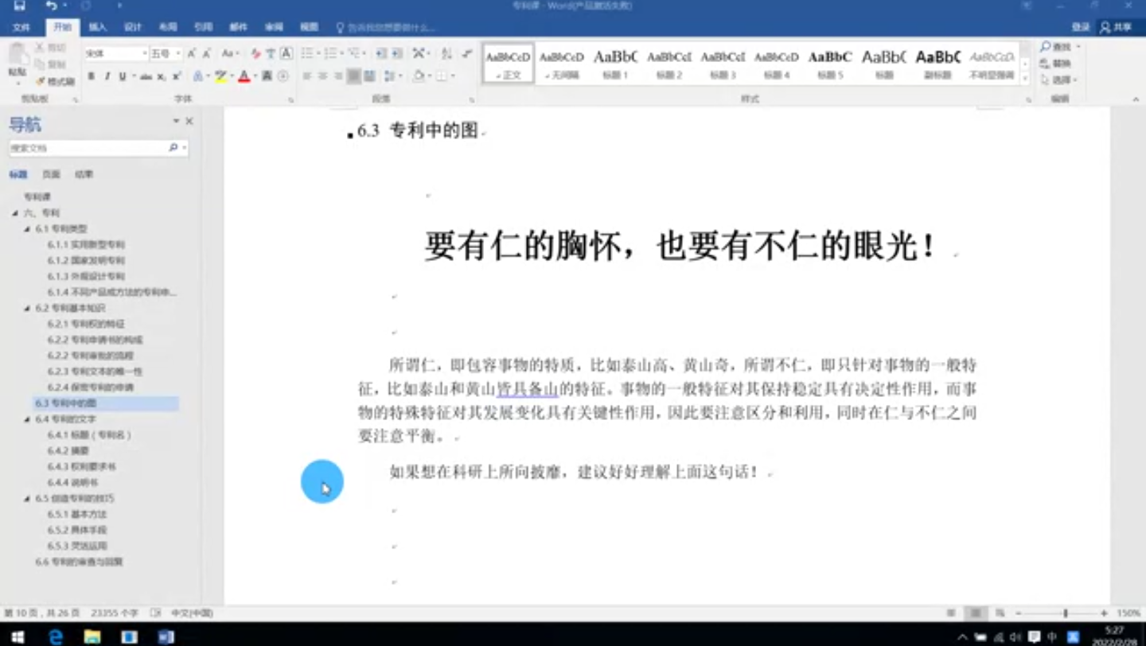Click the Find (查找) button
This screenshot has width=1146, height=646.
click(x=1056, y=47)
